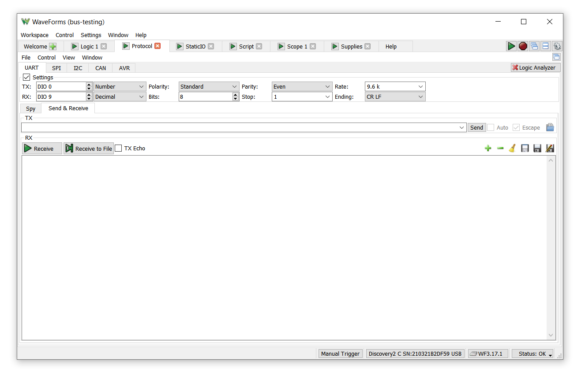The width and height of the screenshot is (585, 376).
Task: Click the green run-all play icon
Action: coord(511,46)
